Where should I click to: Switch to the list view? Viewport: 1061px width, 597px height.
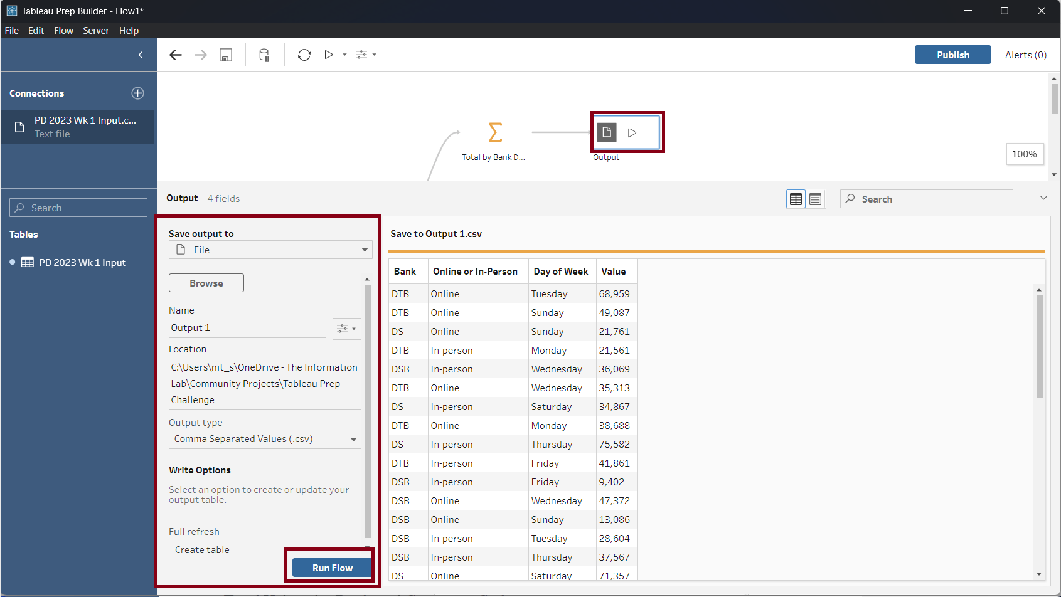[x=816, y=199]
